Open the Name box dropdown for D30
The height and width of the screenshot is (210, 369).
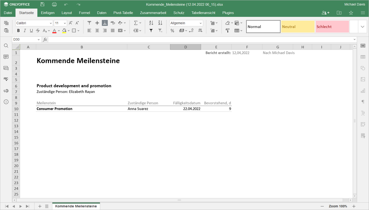[39, 39]
